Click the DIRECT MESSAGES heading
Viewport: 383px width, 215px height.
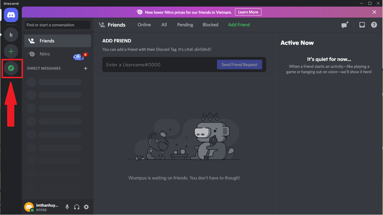[x=44, y=68]
